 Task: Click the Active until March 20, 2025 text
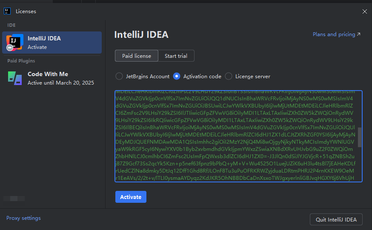click(x=60, y=83)
